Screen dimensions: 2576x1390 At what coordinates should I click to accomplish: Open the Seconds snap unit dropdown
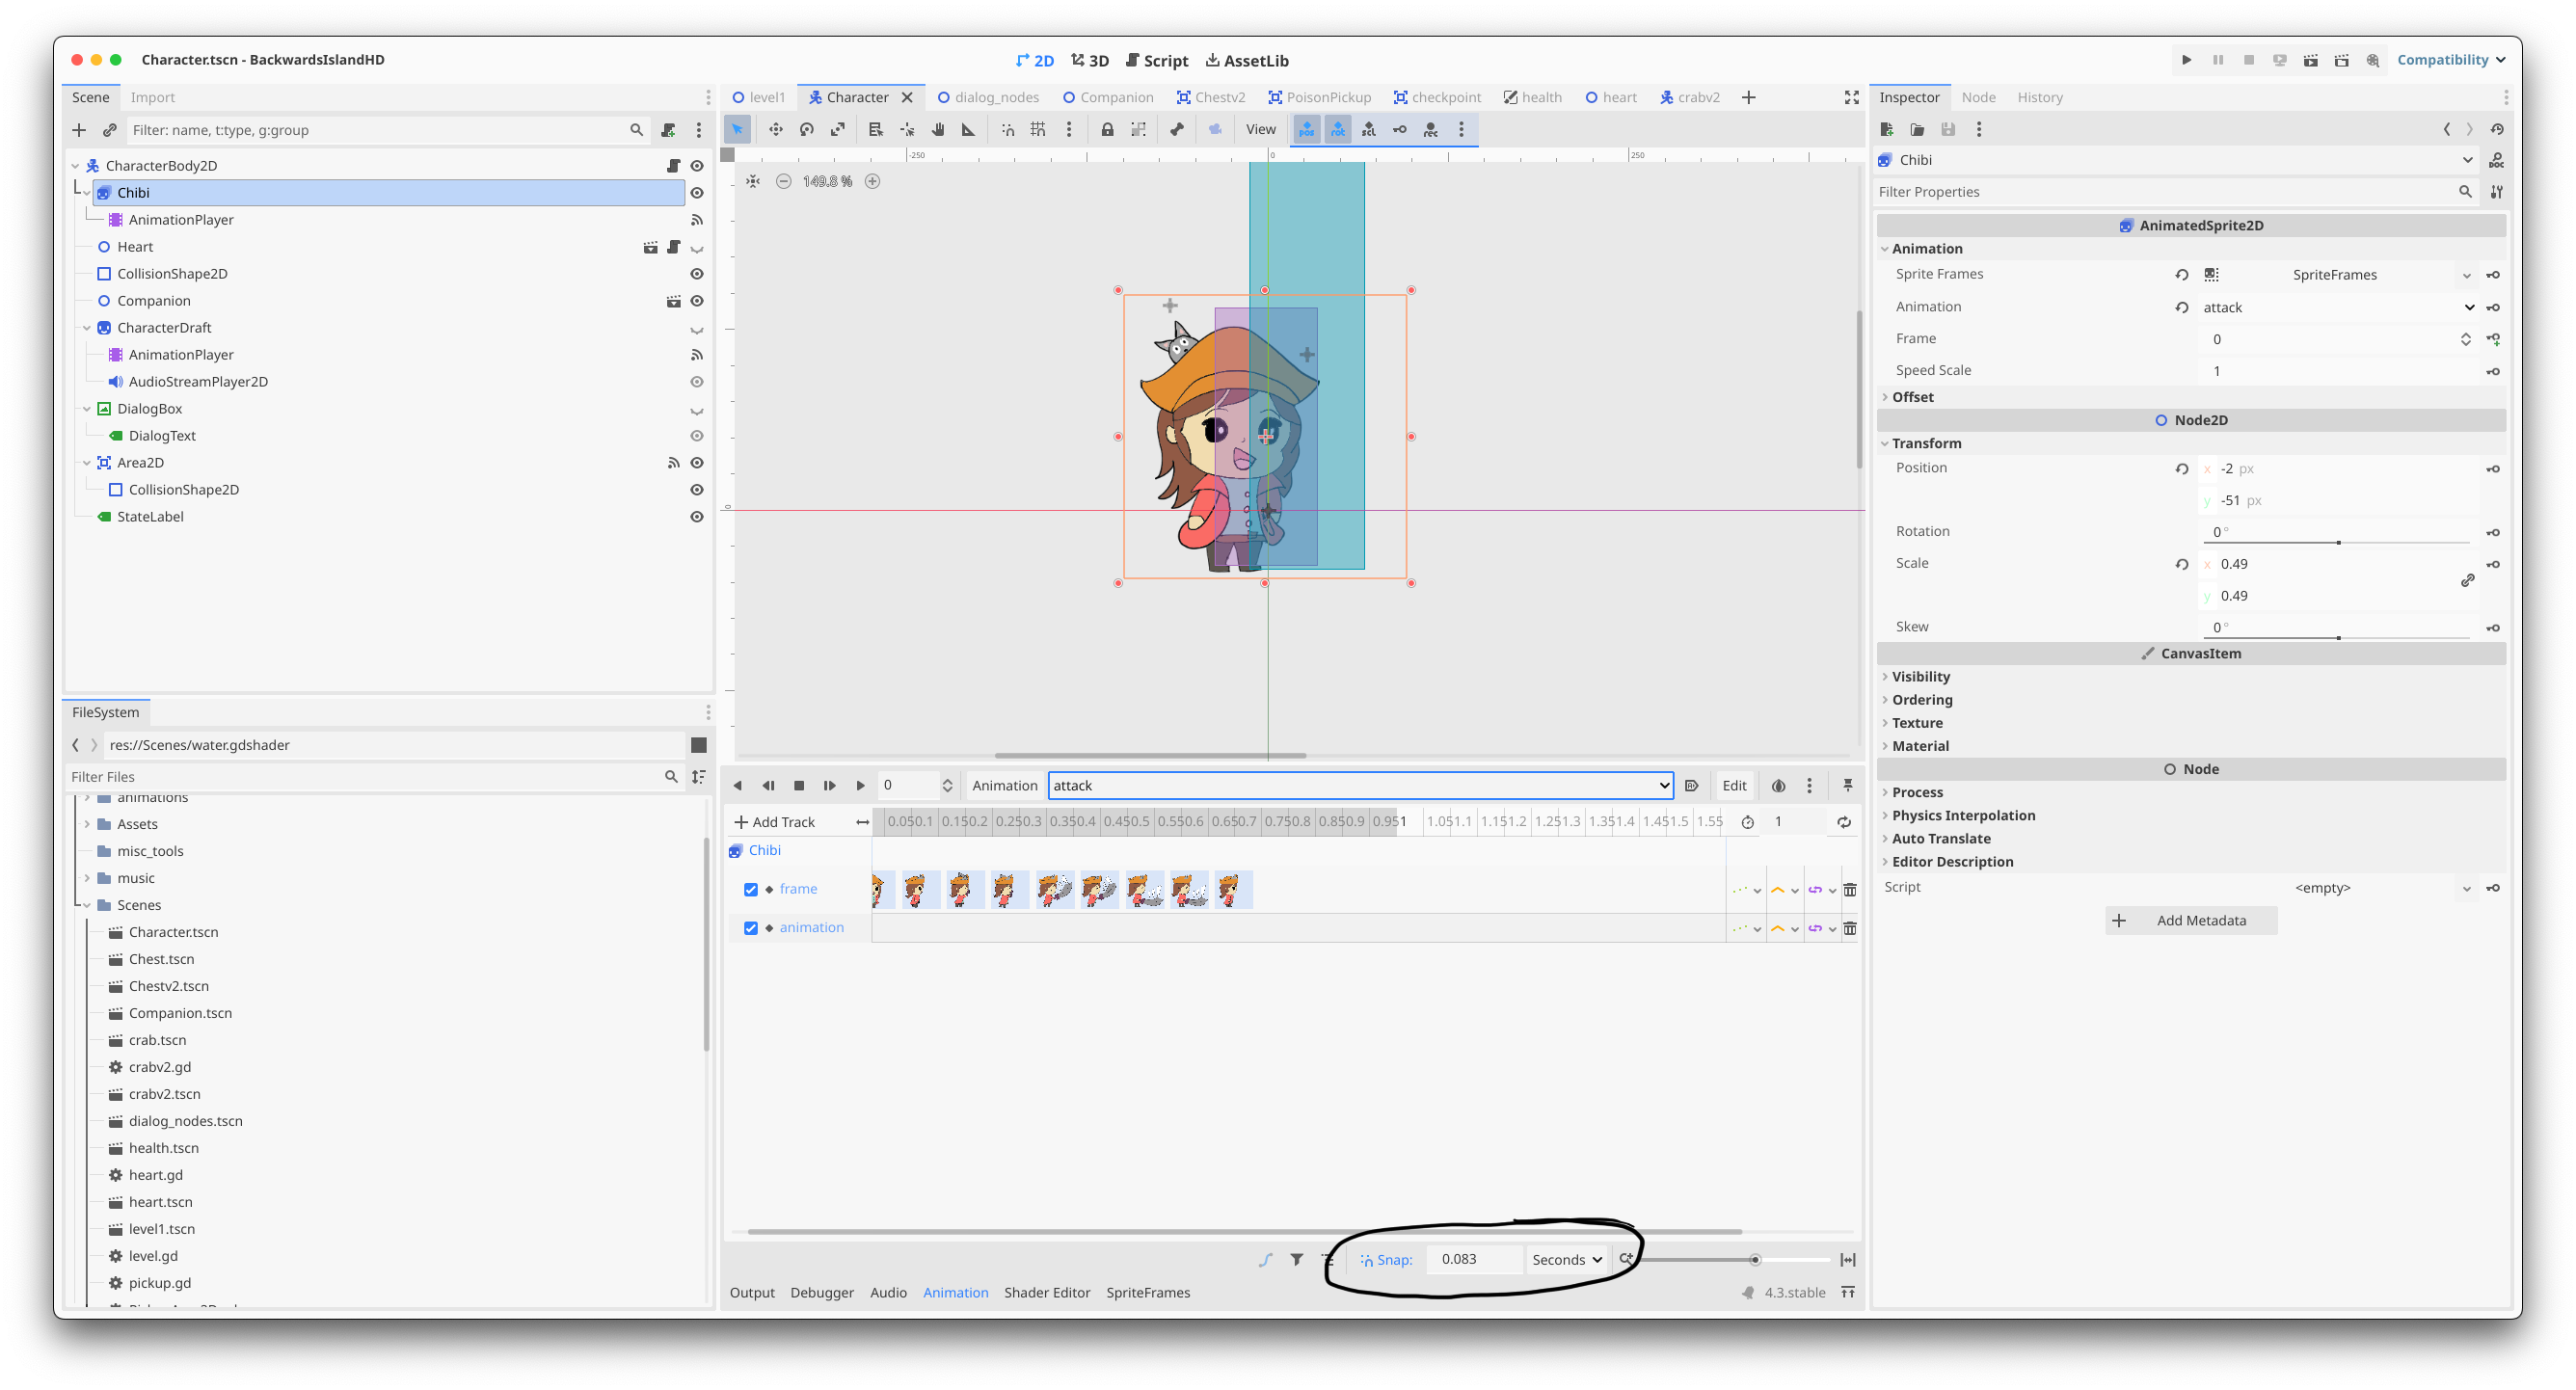click(x=1565, y=1259)
